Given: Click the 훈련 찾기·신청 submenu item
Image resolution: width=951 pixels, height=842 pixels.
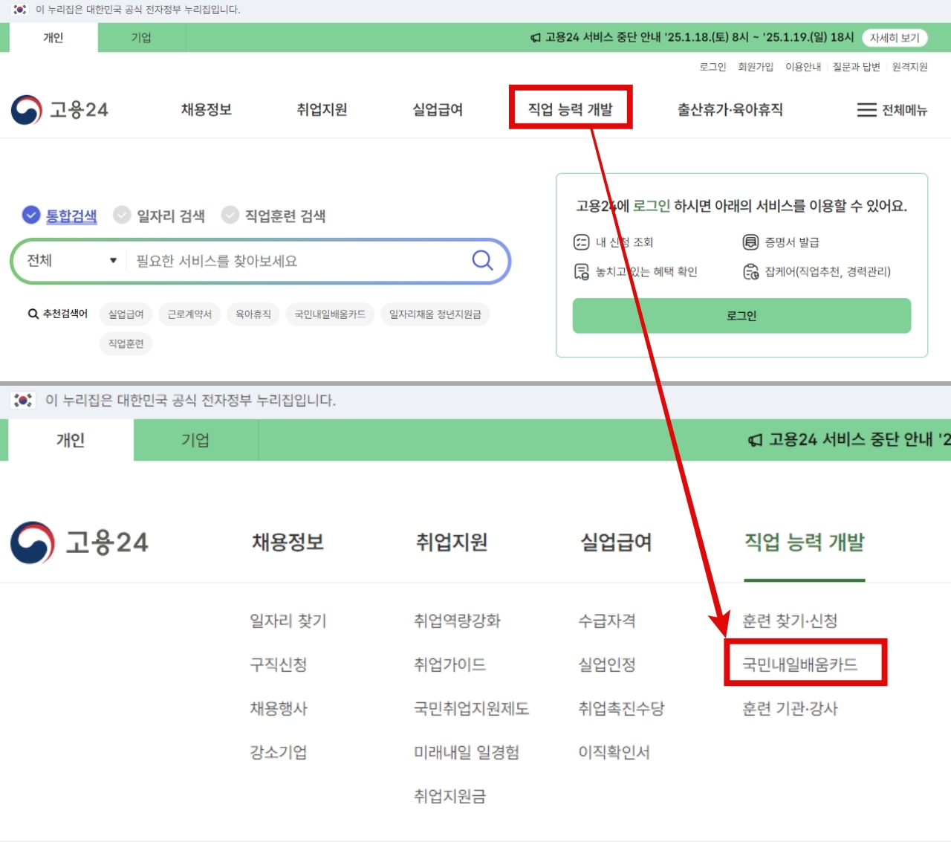Looking at the screenshot, I should pos(791,621).
